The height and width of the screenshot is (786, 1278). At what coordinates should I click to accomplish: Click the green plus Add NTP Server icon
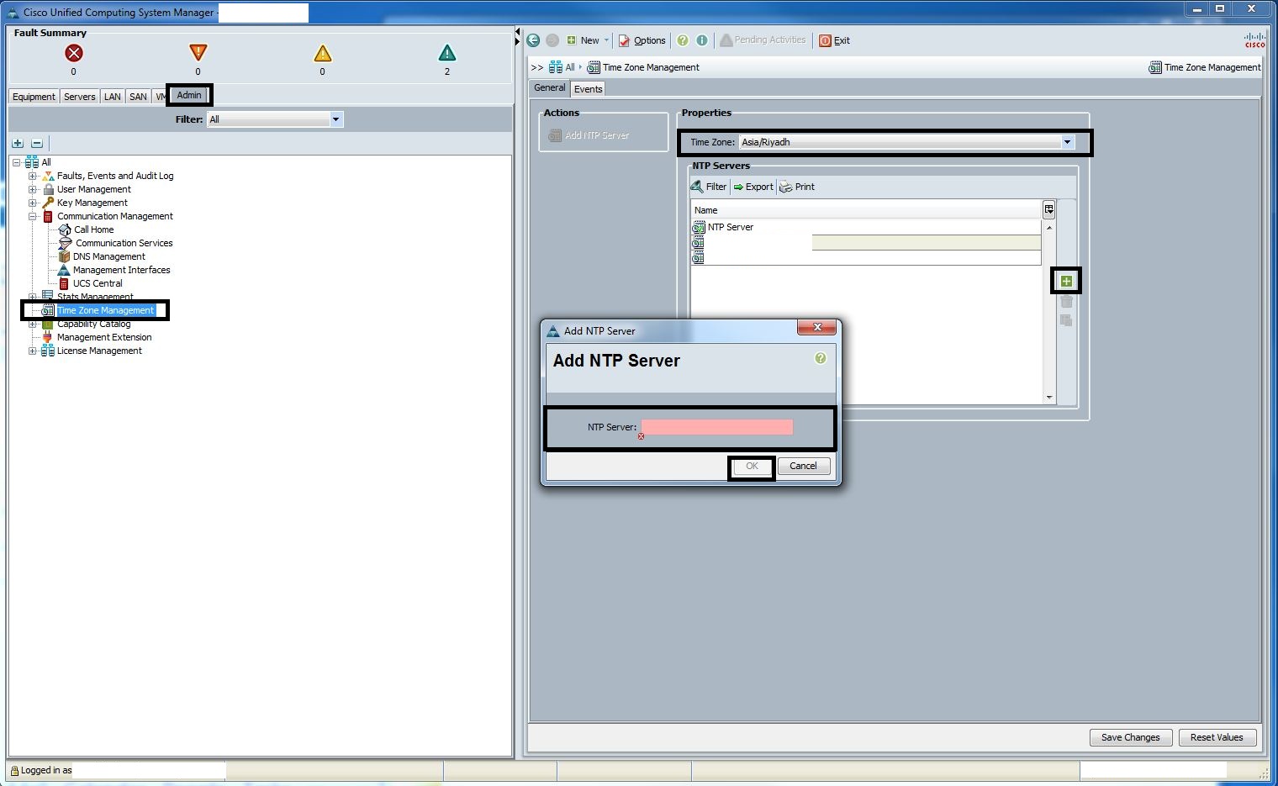point(1066,281)
